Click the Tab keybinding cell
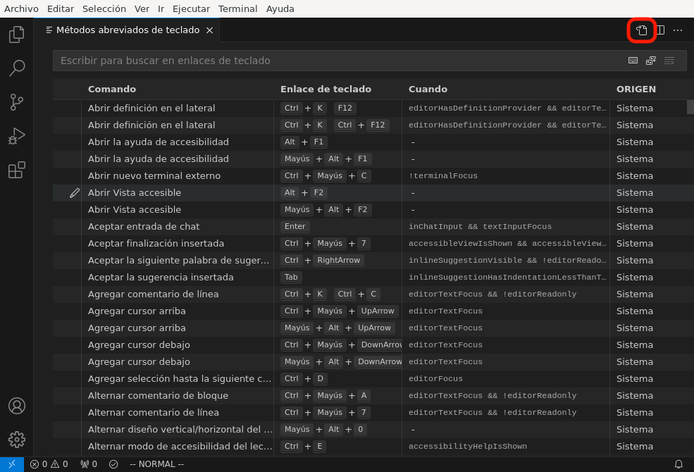 coord(291,278)
